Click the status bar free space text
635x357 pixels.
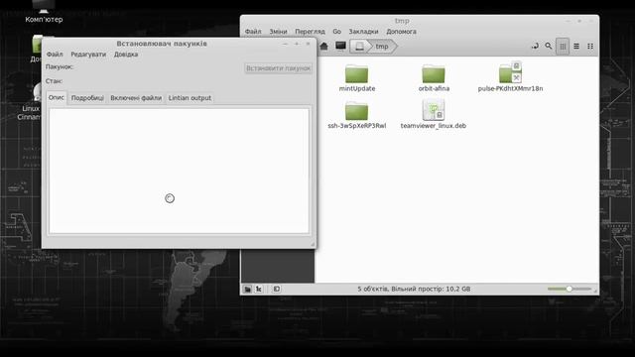click(x=414, y=289)
